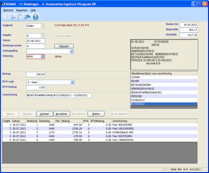Viewport: 209px width, 173px height.
Task: Expand the Kaskoppeling dropdown
Action: pos(72,51)
